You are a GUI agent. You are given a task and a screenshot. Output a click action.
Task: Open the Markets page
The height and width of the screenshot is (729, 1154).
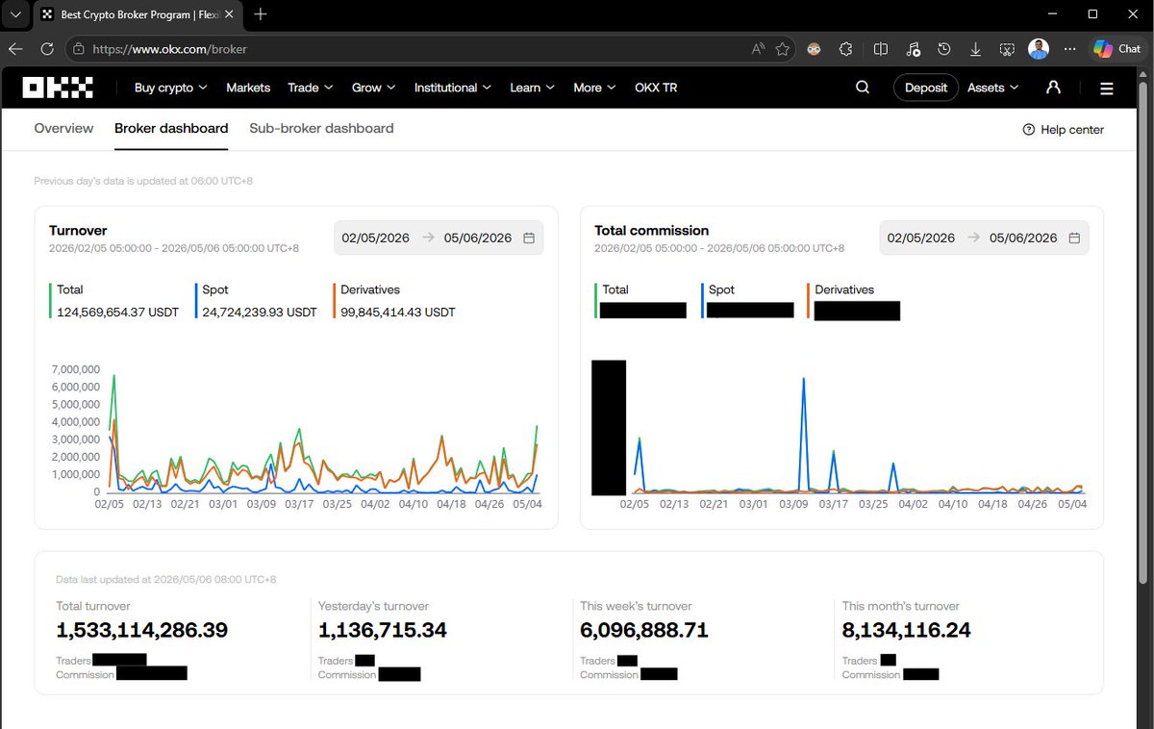coord(248,88)
